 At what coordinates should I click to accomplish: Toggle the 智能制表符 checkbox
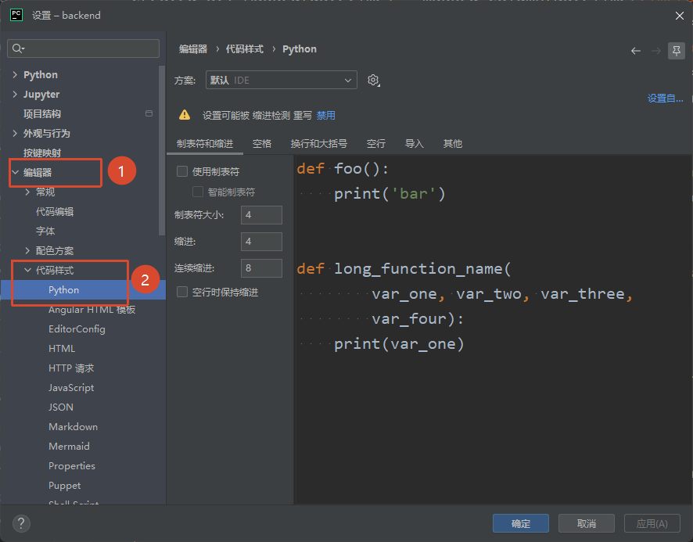pos(198,192)
